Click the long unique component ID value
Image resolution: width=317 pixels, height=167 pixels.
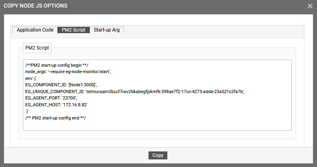(165, 91)
